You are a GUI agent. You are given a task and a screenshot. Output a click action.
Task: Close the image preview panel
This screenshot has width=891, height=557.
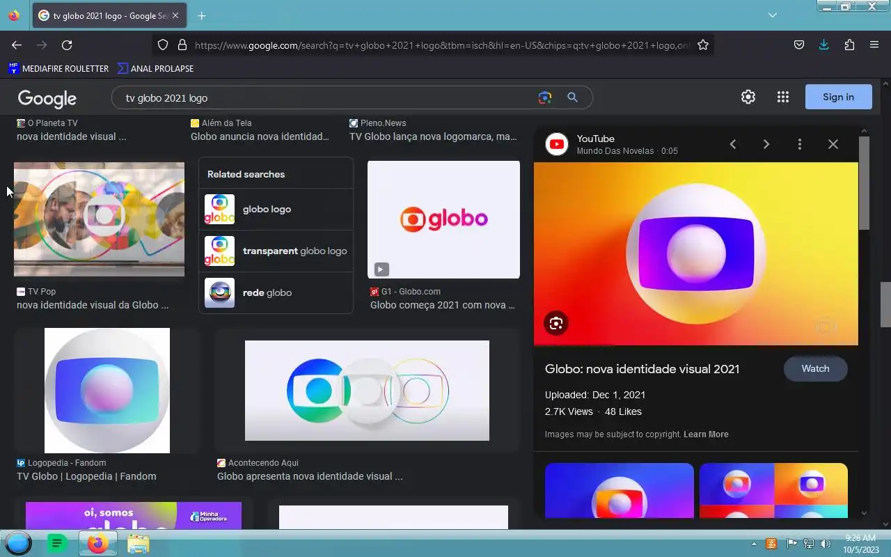pyautogui.click(x=833, y=144)
